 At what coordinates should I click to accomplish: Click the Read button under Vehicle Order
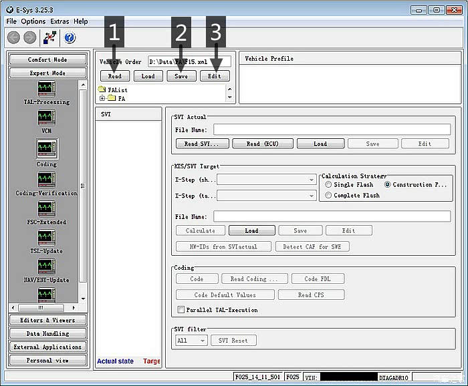click(x=114, y=76)
